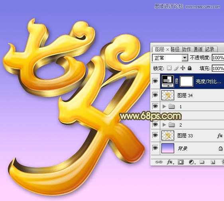Screen dimensions: 224x201
Task: Hide layer 图层 33
Action: 155,135
